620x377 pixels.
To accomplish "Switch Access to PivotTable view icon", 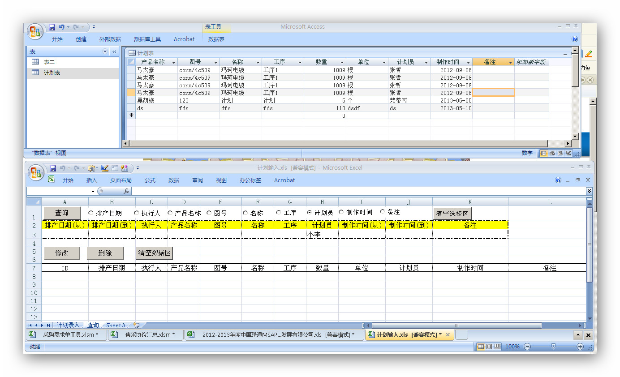I will [x=552, y=153].
